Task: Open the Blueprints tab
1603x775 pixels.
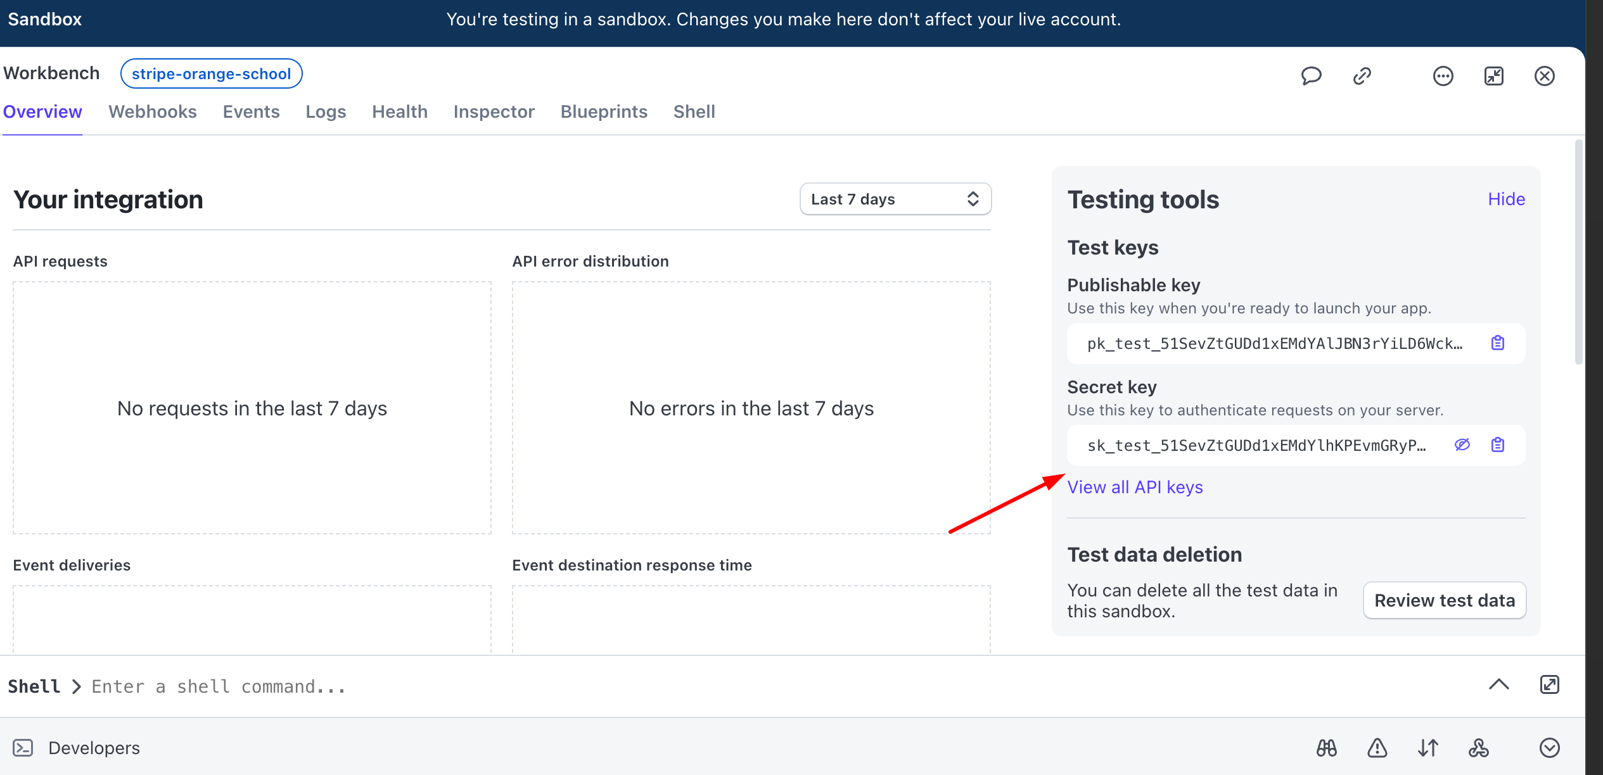Action: (x=603, y=111)
